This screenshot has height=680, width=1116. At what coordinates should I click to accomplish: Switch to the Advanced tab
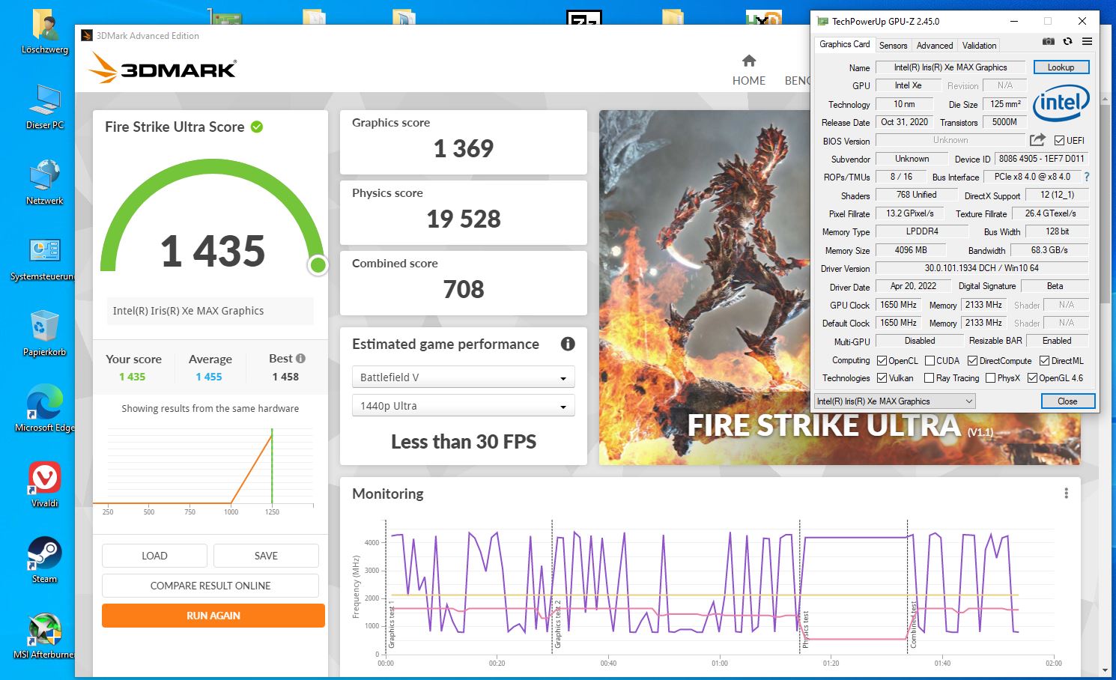click(x=935, y=46)
